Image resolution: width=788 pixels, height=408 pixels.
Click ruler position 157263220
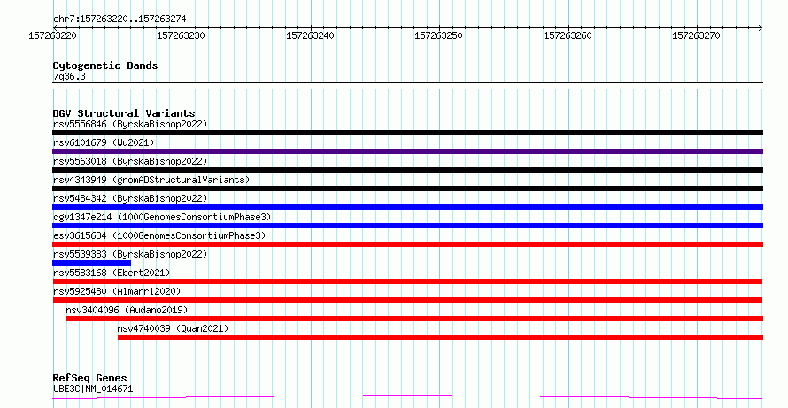[53, 35]
